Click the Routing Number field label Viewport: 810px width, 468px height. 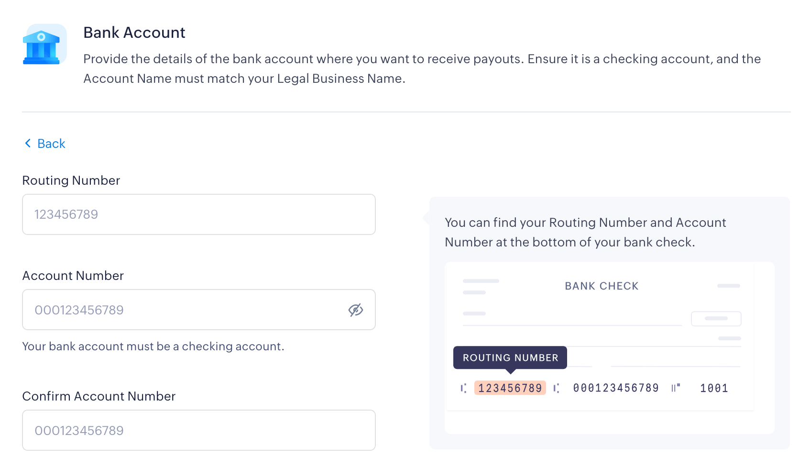[71, 180]
